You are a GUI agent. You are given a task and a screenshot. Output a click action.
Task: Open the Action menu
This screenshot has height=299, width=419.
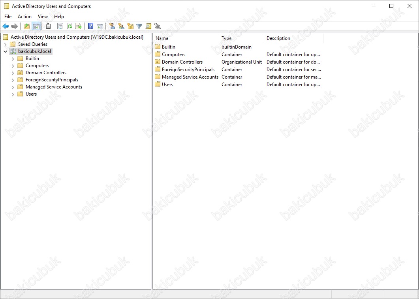coord(24,17)
